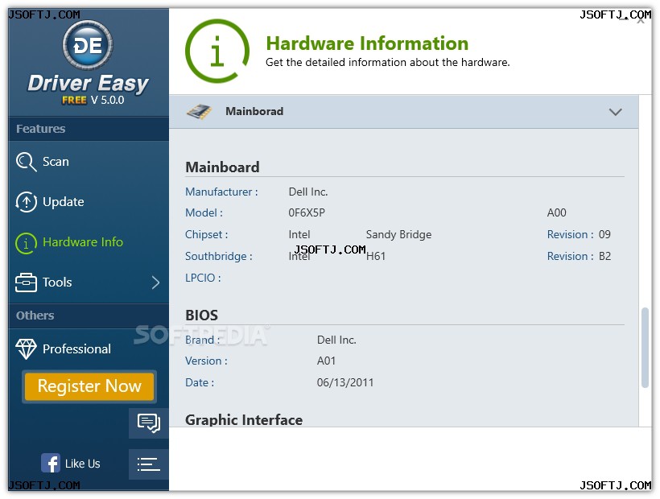The height and width of the screenshot is (499, 660).
Task: Click the Manufacturer label
Action: (x=221, y=192)
